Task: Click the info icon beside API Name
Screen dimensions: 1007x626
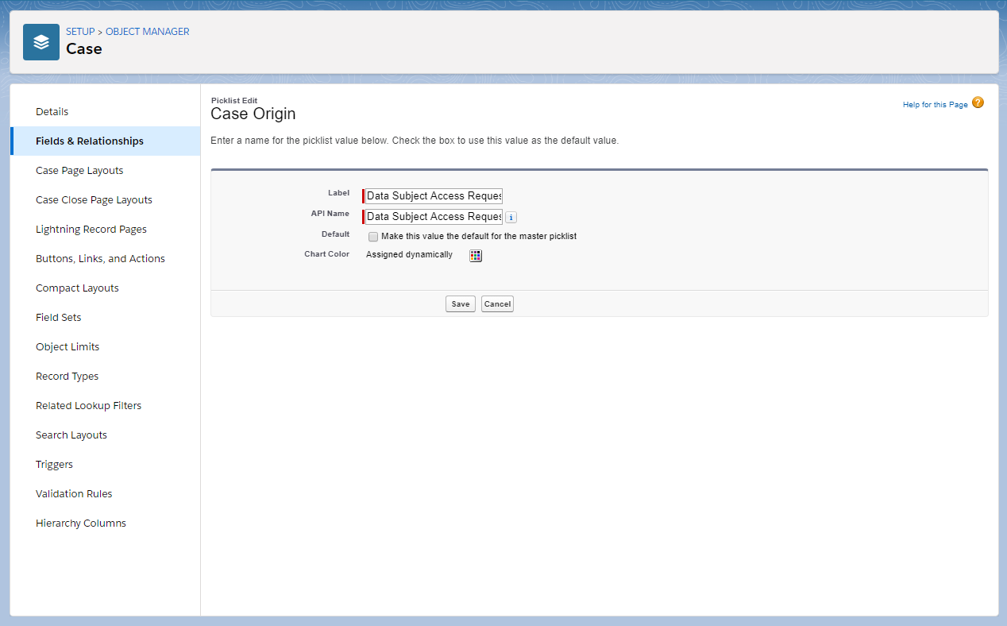Action: pyautogui.click(x=511, y=216)
